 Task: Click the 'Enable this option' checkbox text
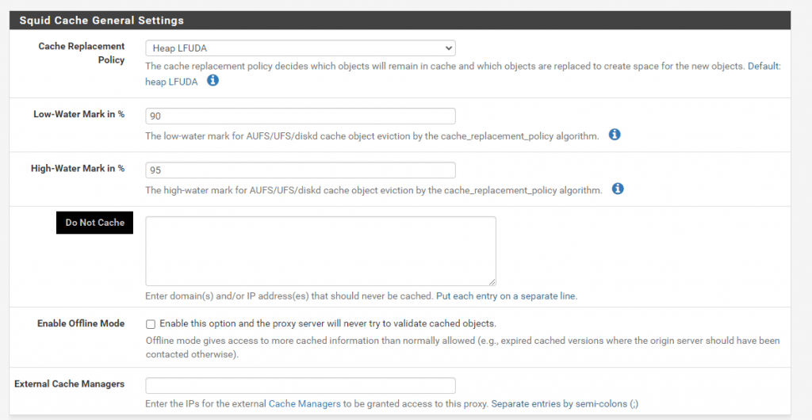coord(327,324)
